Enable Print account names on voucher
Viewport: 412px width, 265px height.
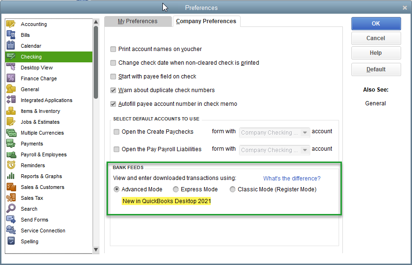coord(113,49)
